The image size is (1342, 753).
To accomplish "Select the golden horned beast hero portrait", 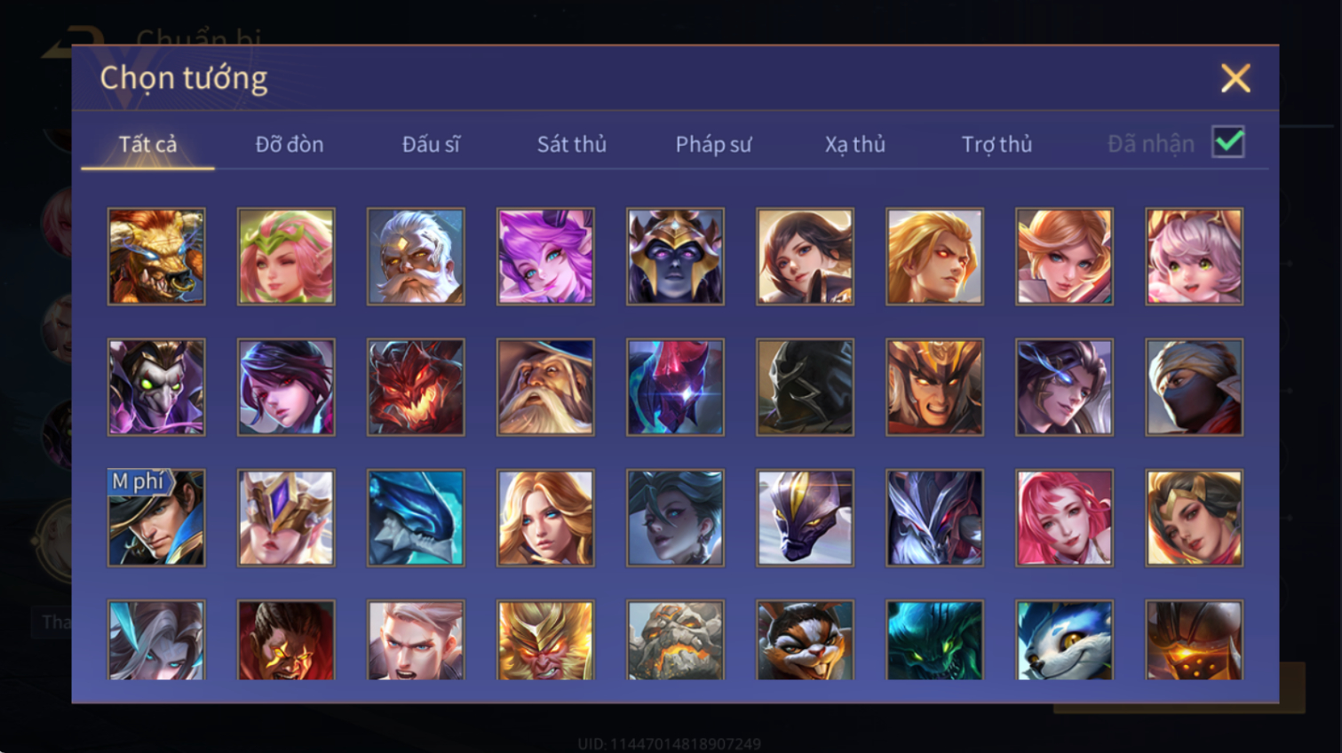I will (156, 257).
